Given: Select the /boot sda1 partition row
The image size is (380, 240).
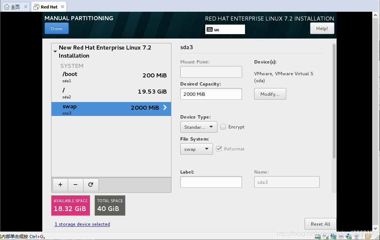Looking at the screenshot, I should click(111, 77).
